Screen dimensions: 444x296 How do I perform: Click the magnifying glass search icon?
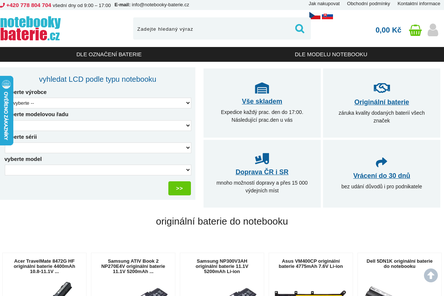(x=299, y=28)
